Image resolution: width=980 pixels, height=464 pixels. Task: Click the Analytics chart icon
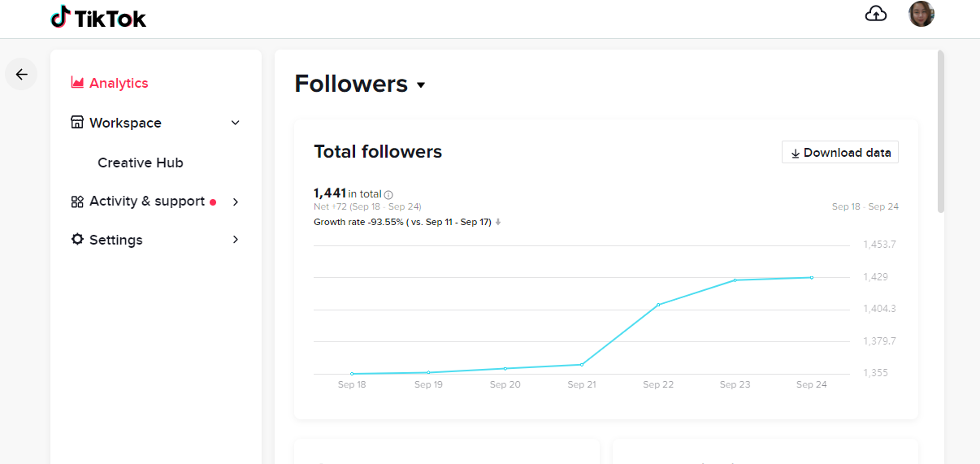point(78,83)
